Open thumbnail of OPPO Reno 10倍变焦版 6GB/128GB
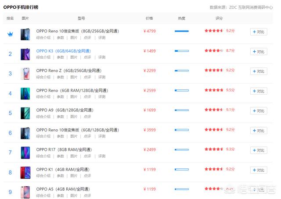This screenshot has height=199, width=281. coord(25,133)
